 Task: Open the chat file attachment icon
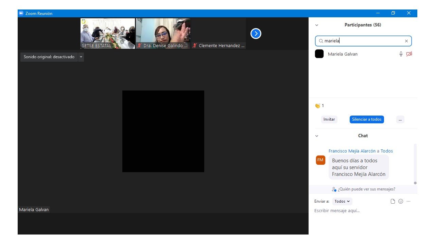[x=393, y=201]
